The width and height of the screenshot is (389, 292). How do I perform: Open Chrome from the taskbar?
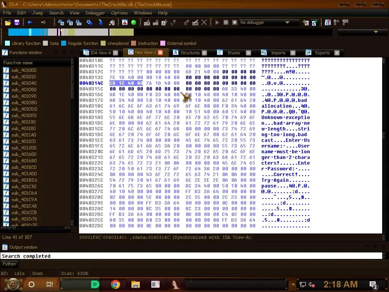pos(115,284)
